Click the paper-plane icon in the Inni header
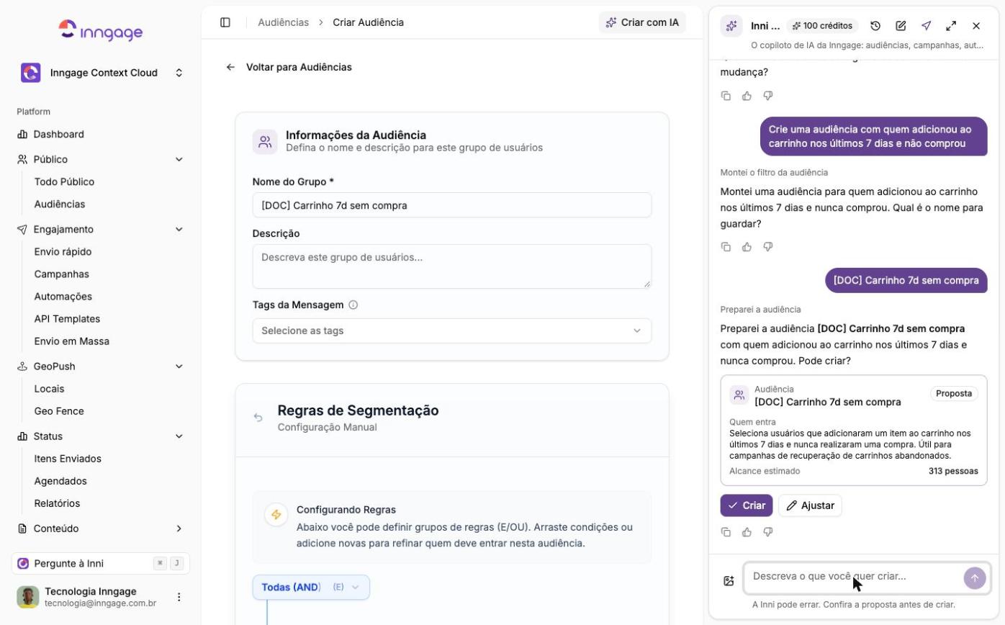Image resolution: width=1005 pixels, height=625 pixels. pyautogui.click(x=926, y=26)
